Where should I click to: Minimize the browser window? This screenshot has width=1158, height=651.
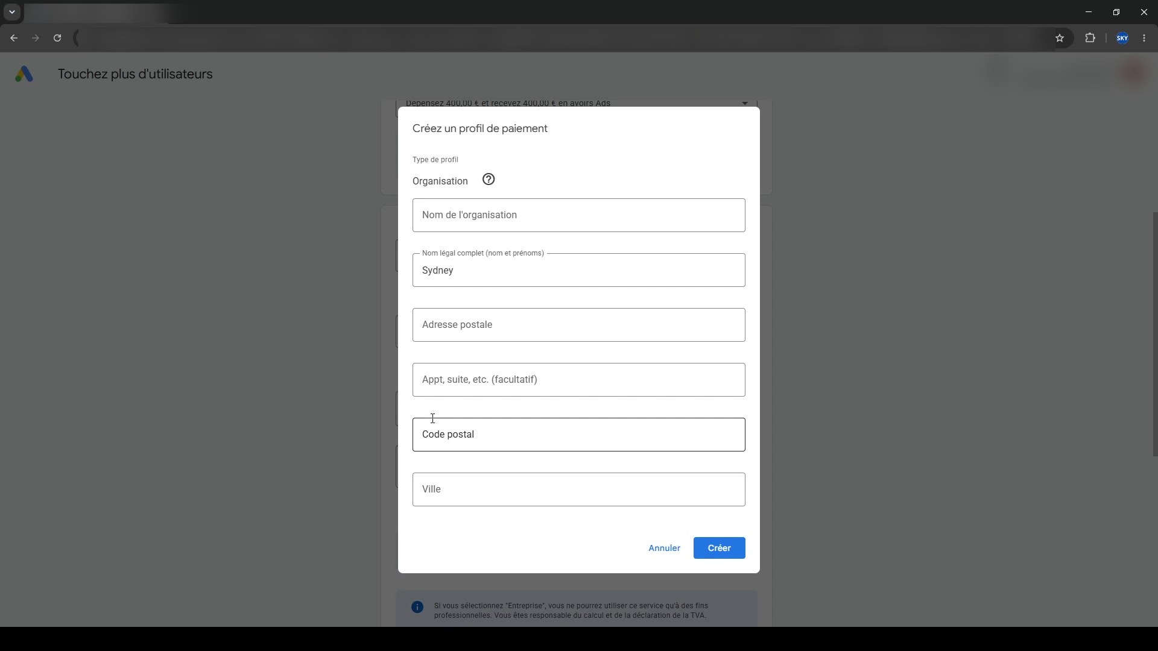coord(1089,12)
